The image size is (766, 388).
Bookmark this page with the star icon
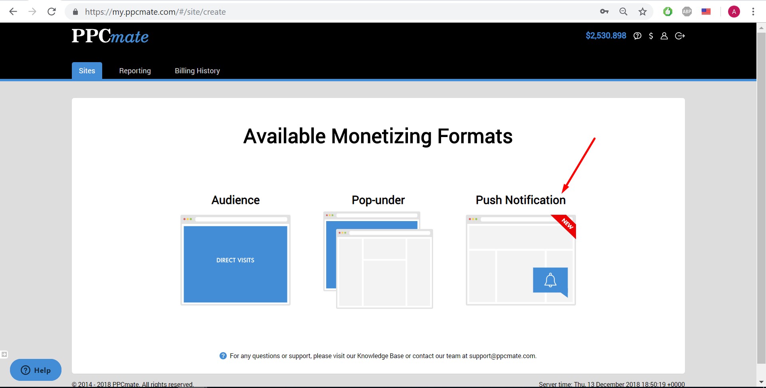click(643, 12)
